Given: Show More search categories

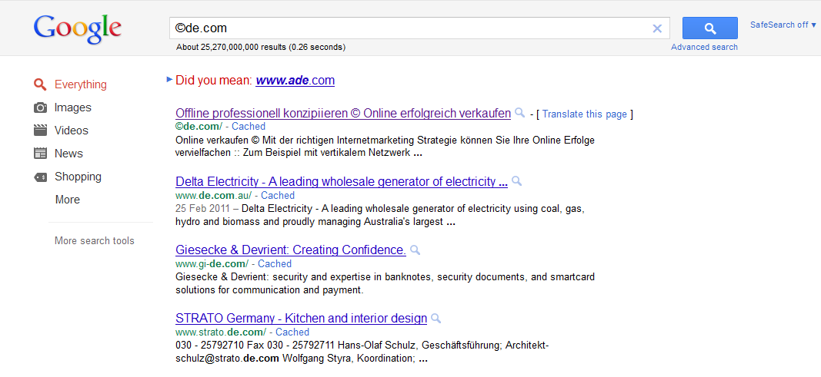Looking at the screenshot, I should (x=68, y=200).
